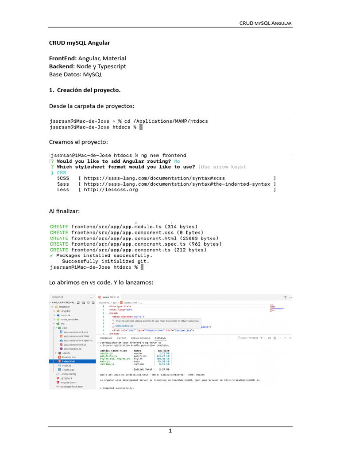
Task: Click frontend breadcrumb segment above editor
Action: pos(104,302)
